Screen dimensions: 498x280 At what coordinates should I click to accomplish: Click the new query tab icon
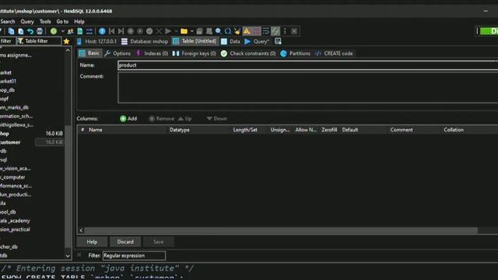click(x=278, y=41)
